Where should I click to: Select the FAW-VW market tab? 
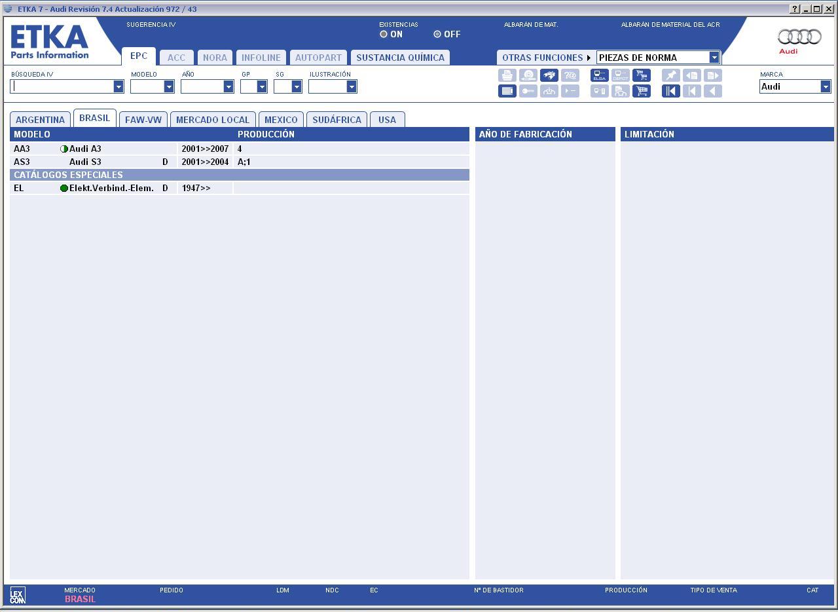[x=143, y=120]
